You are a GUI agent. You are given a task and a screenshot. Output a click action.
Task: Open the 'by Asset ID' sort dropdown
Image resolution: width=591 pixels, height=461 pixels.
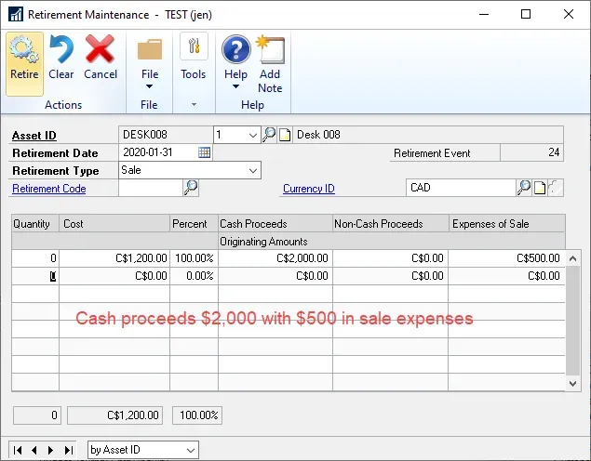pyautogui.click(x=191, y=450)
